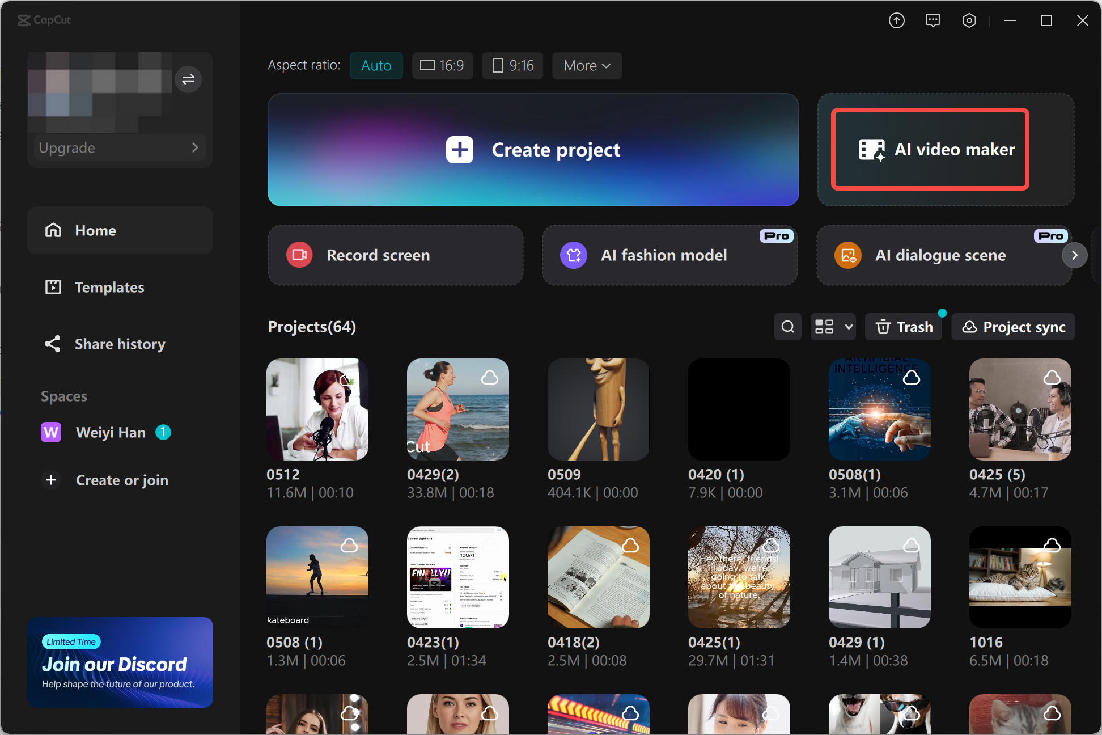The image size is (1102, 735).
Task: Click project name 0429 (1)
Action: tap(857, 642)
